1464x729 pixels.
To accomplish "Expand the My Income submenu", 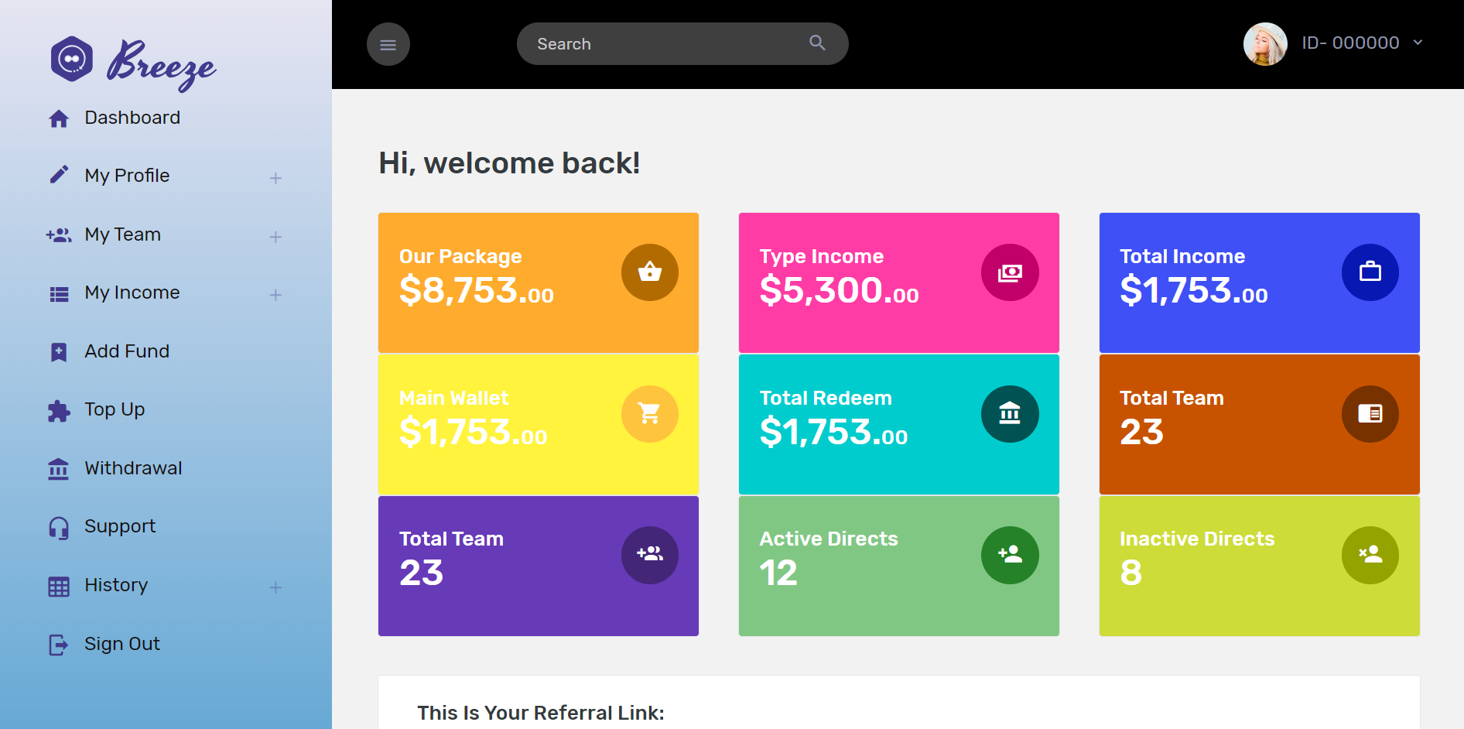I will [275, 295].
